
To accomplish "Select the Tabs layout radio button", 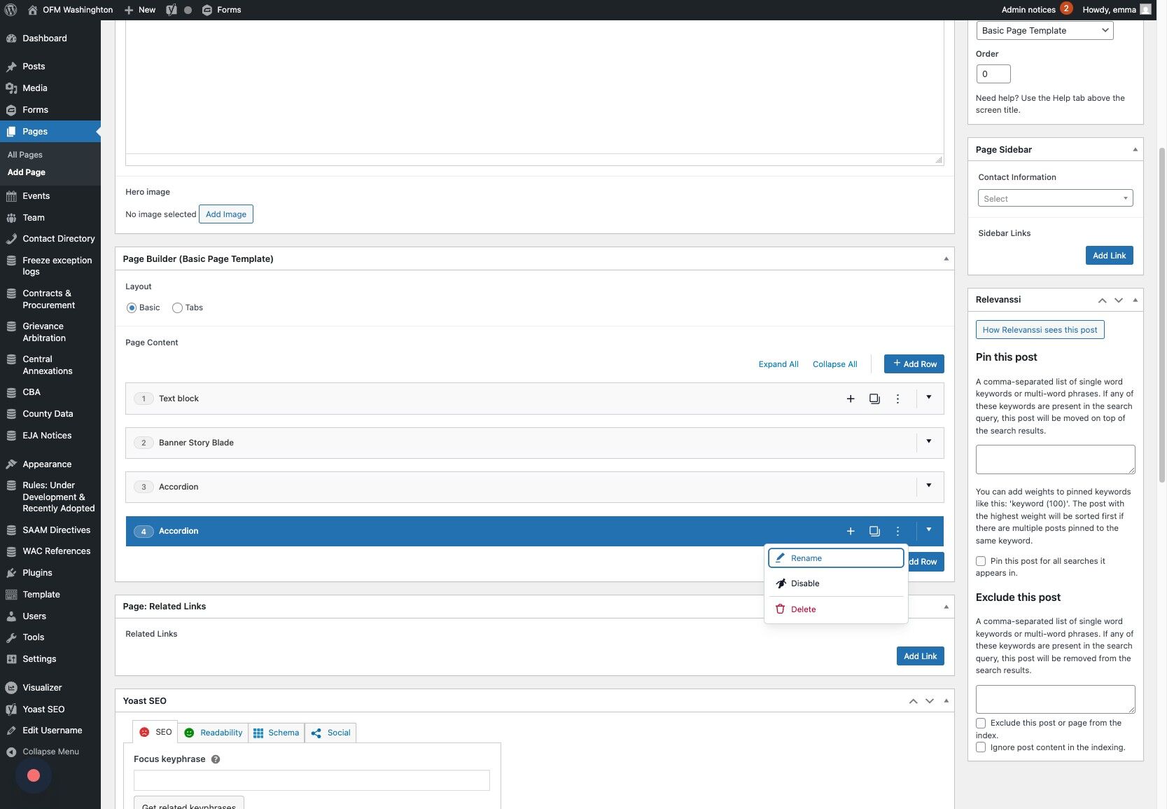I will click(177, 308).
